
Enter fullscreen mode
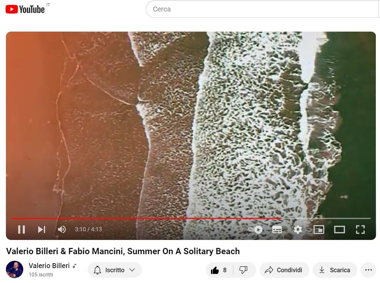360,230
